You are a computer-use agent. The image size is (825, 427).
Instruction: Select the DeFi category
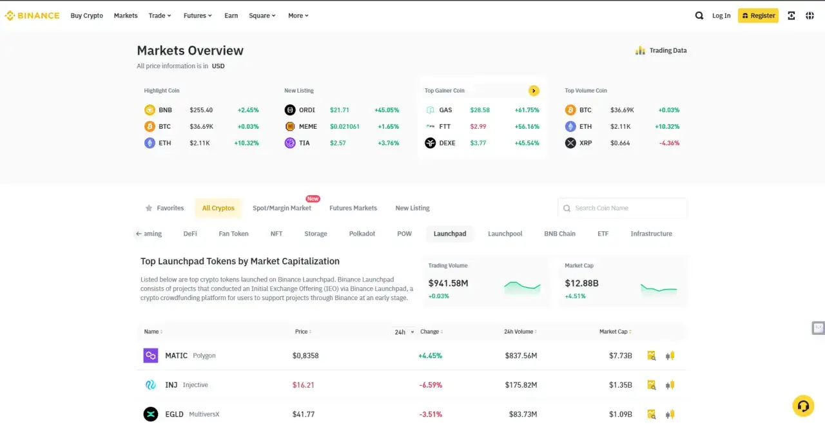(x=190, y=234)
